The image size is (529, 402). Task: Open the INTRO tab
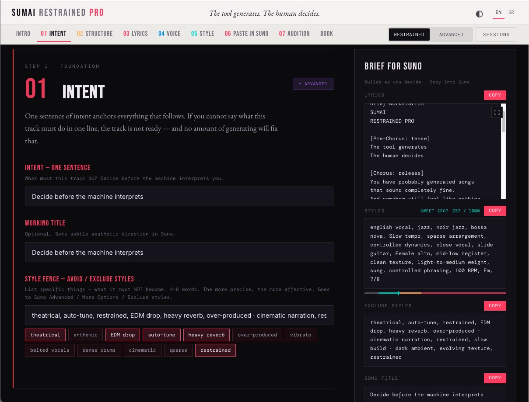[x=23, y=34]
